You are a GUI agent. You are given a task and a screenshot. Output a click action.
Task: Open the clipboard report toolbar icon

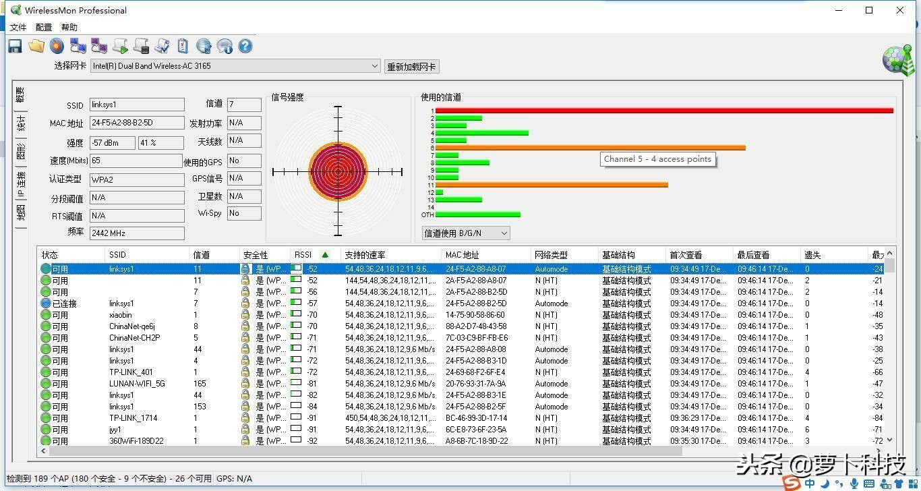click(182, 46)
